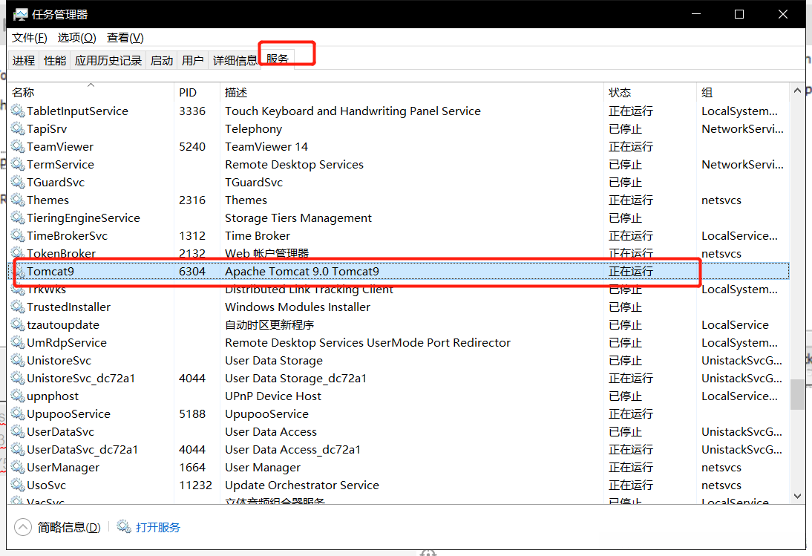812x556 pixels.
Task: Click the 'Storage Tiers Management' description
Action: tap(298, 218)
